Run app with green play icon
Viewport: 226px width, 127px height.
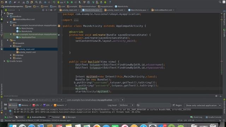click(68, 2)
